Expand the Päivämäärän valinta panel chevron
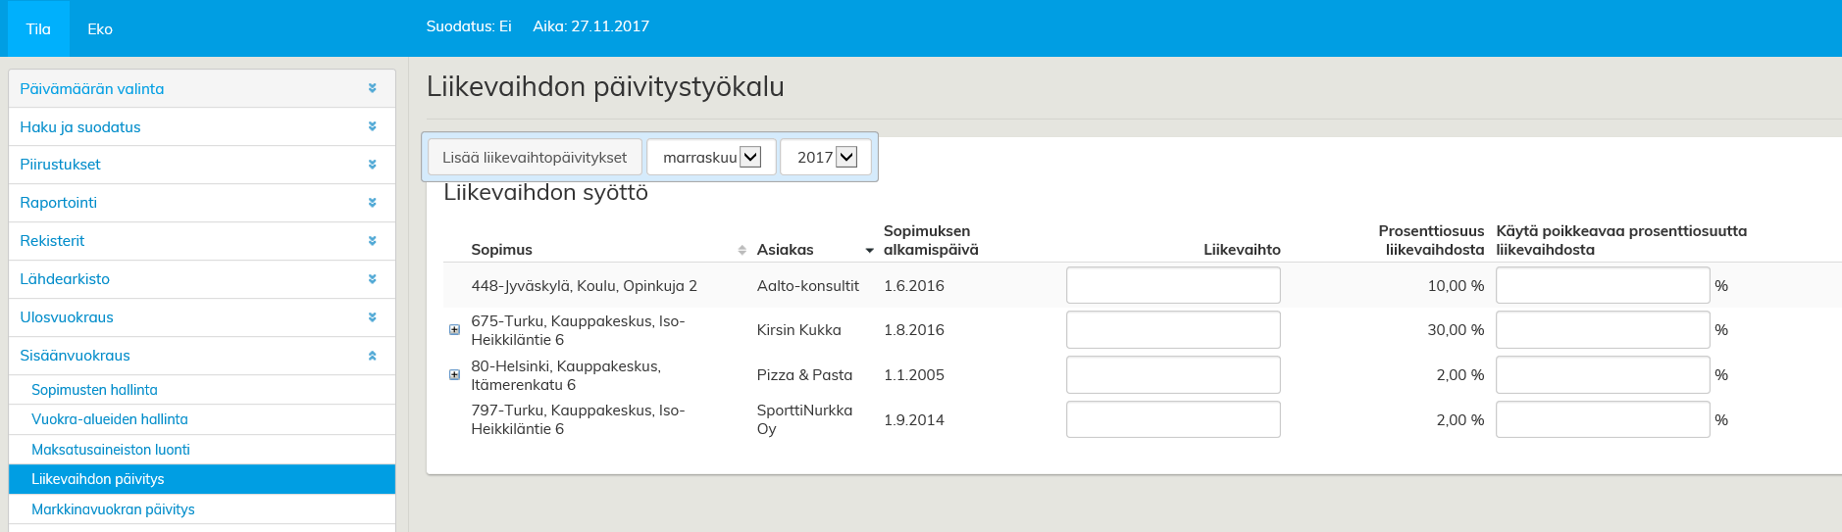 click(x=372, y=88)
